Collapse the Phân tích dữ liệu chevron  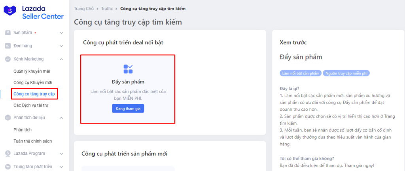click(x=61, y=118)
